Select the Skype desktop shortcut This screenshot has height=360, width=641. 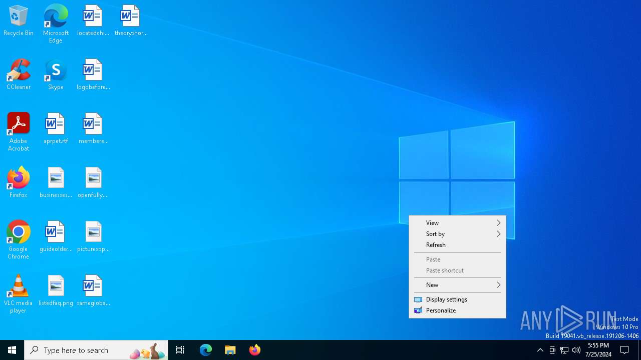(x=56, y=75)
